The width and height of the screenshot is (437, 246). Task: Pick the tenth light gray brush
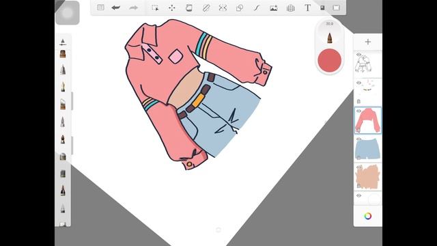click(x=63, y=208)
